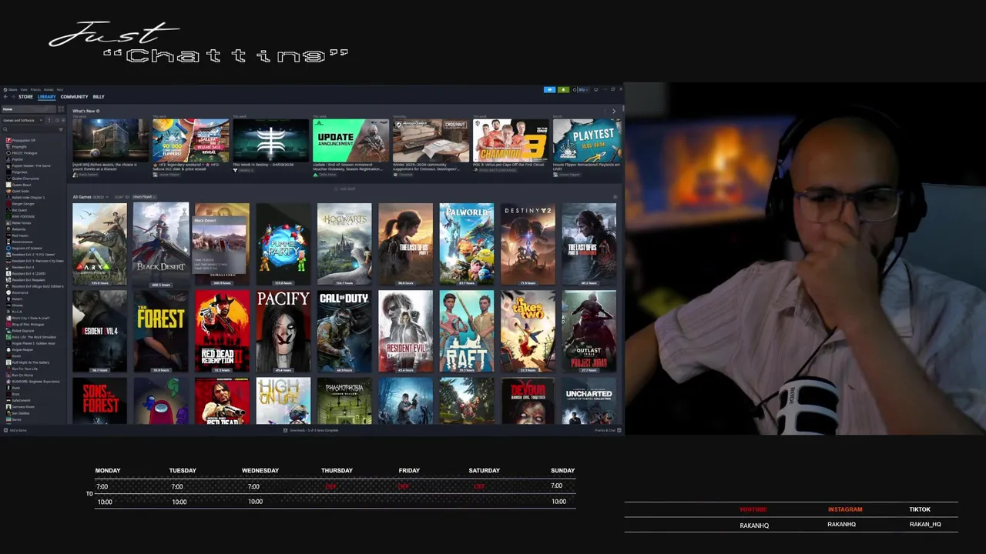The height and width of the screenshot is (554, 986).
Task: Go back with the Steam back arrow
Action: tap(5, 97)
